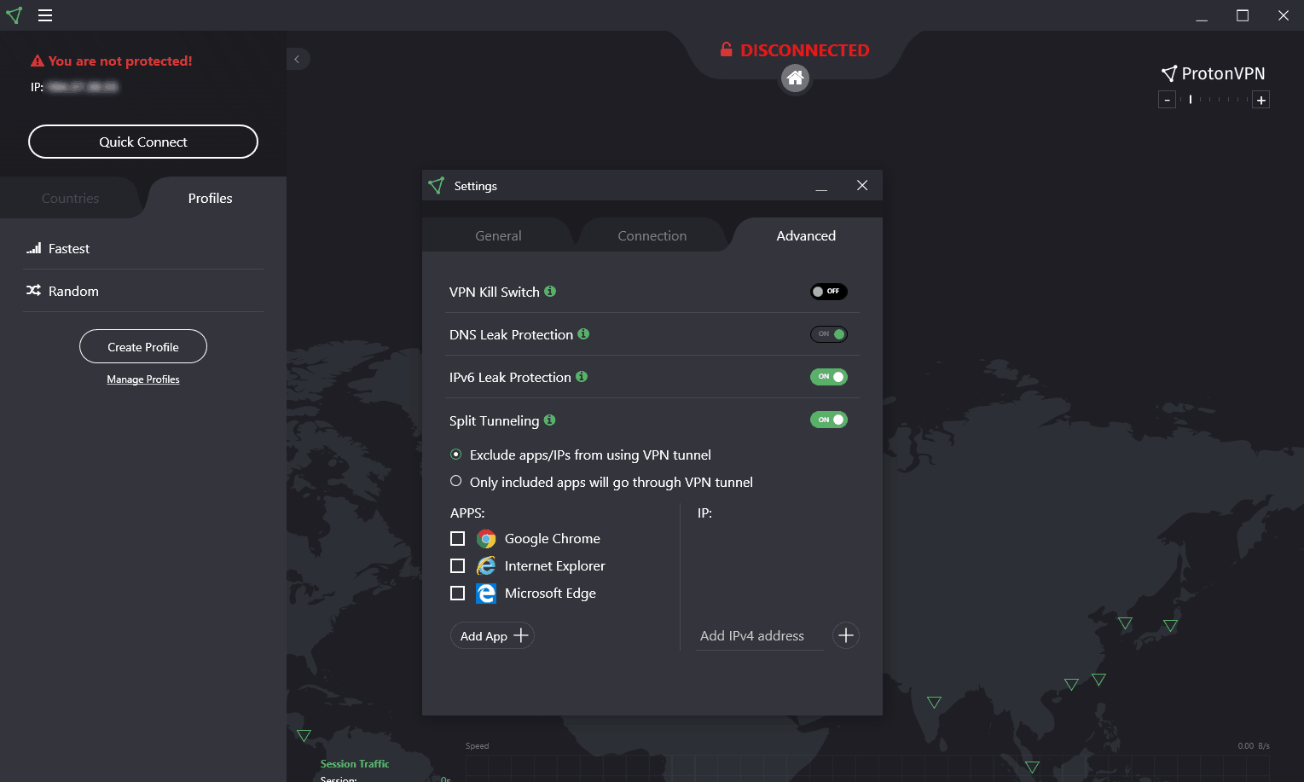
Task: Open the General settings tab
Action: 498,235
